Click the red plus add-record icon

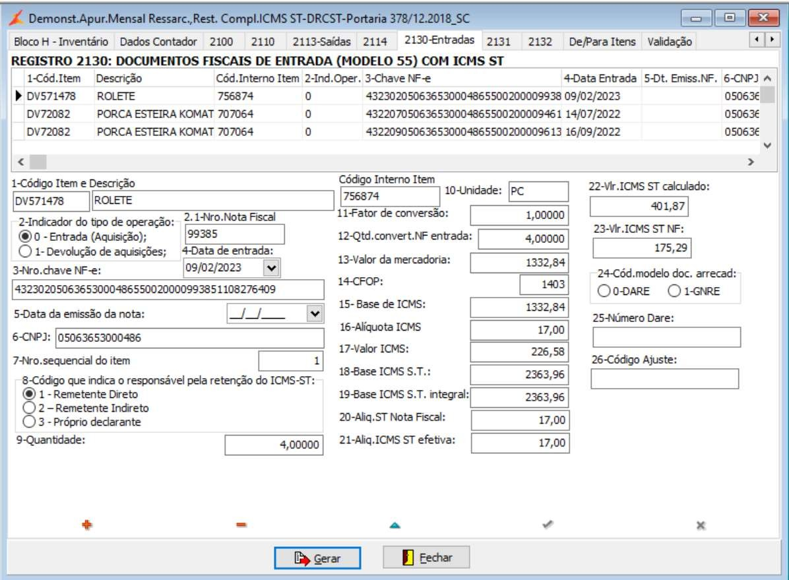pos(86,525)
